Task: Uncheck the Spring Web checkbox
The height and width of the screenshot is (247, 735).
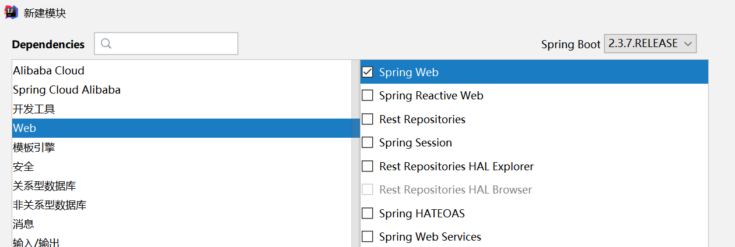Action: click(x=367, y=72)
